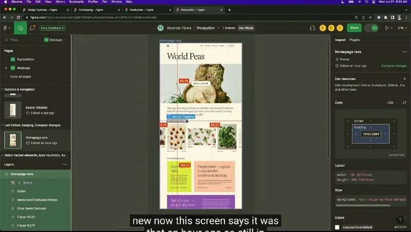
Task: Open the Mockups page selector dropdown
Action: [x=55, y=40]
